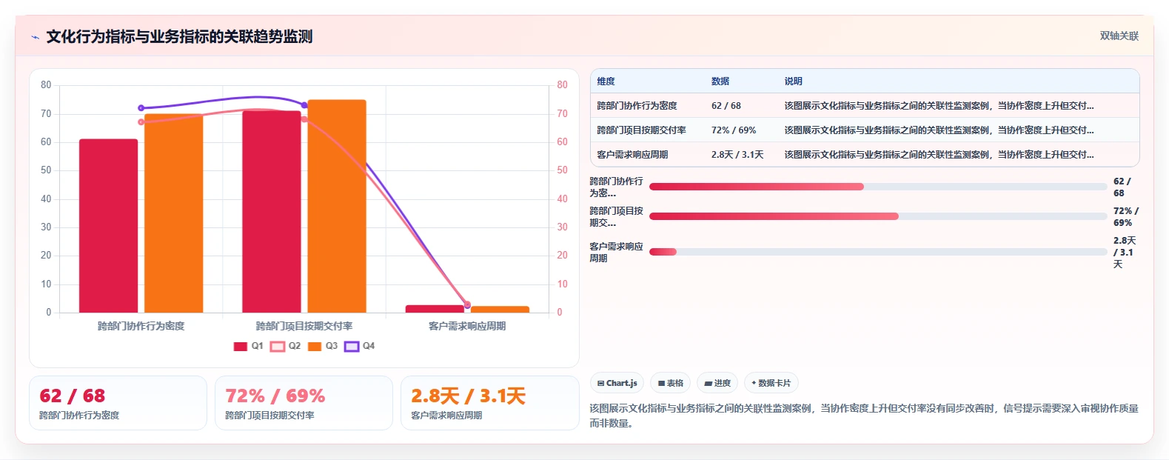The image size is (1169, 460).
Task: Toggle the Q4 legend swatch
Action: coord(352,347)
